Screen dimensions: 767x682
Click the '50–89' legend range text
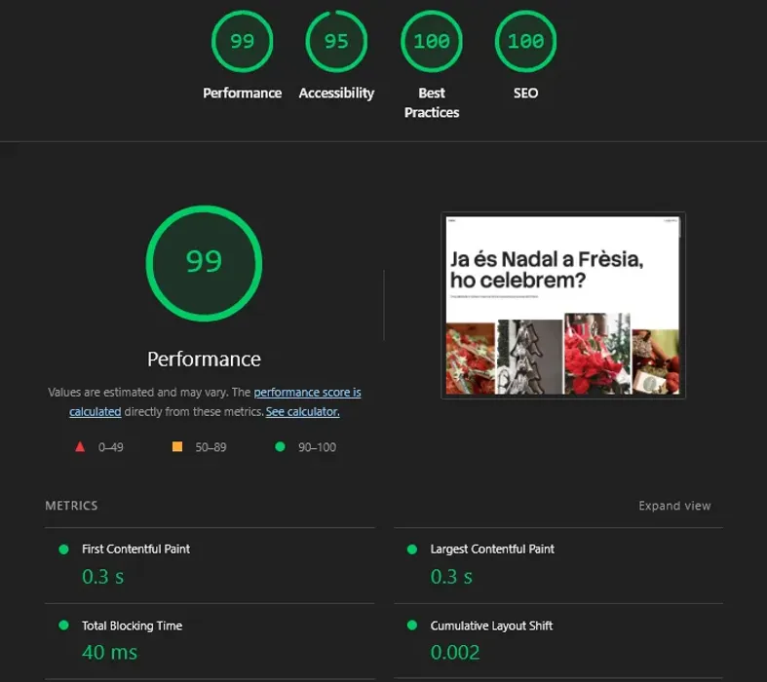point(211,447)
